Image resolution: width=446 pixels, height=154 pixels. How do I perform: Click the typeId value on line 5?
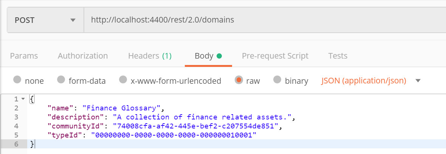point(173,135)
